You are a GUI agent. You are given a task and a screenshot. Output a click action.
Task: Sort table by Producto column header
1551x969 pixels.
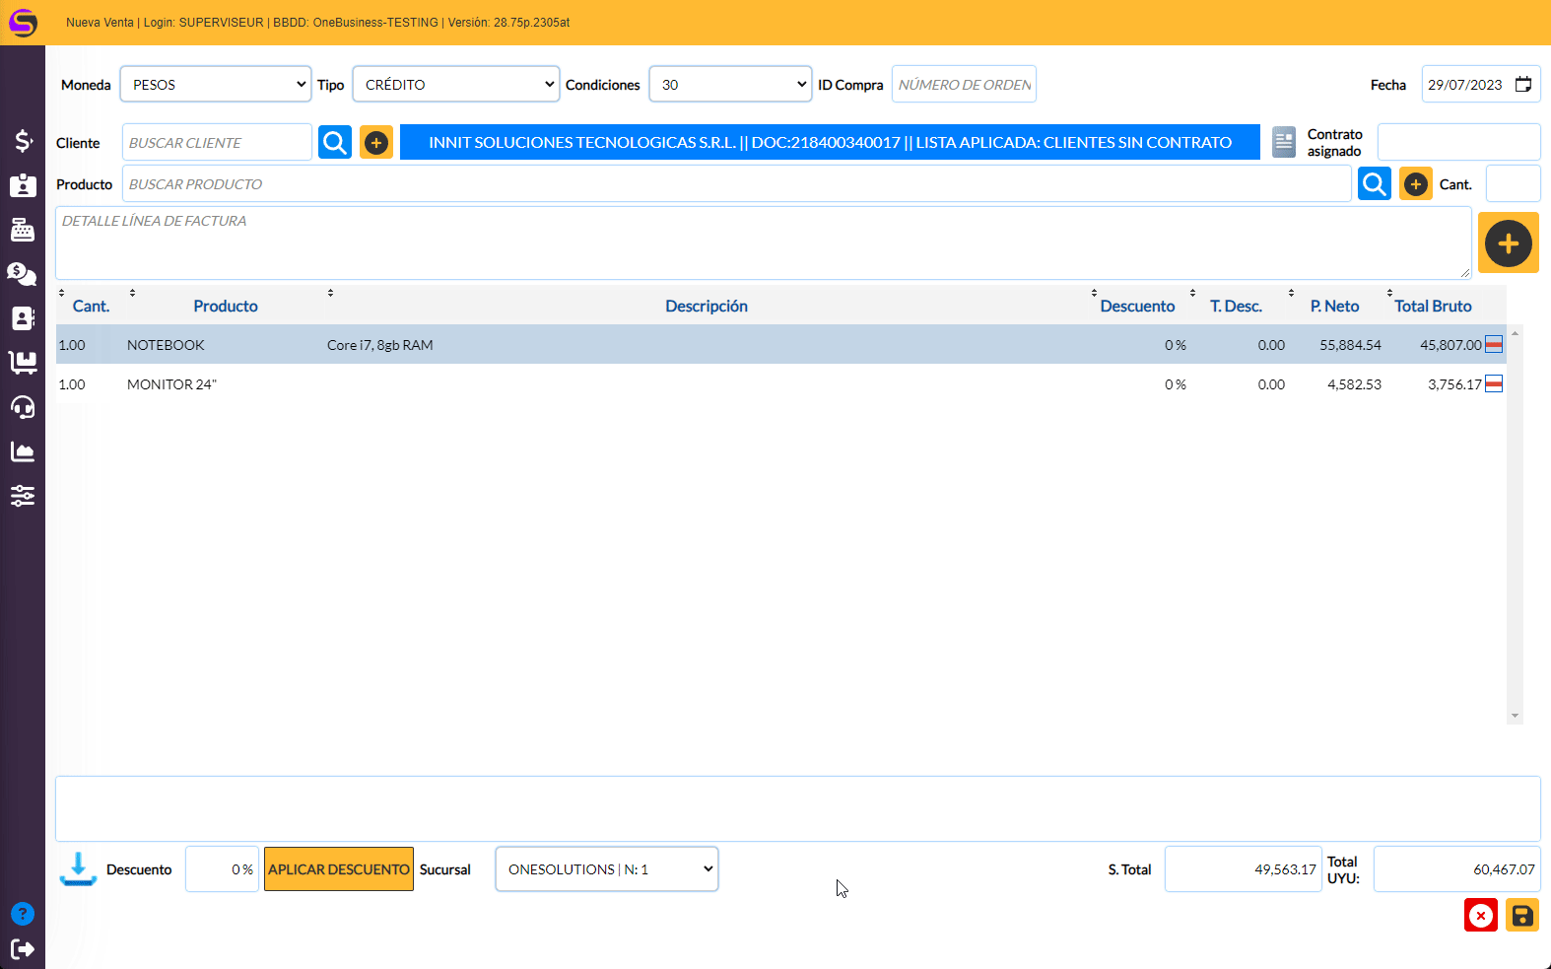click(225, 307)
